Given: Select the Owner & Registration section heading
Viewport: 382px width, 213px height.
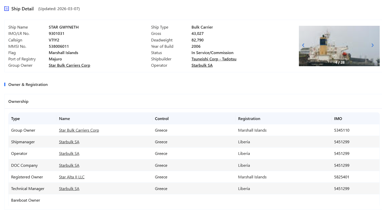Looking at the screenshot, I should pos(28,85).
